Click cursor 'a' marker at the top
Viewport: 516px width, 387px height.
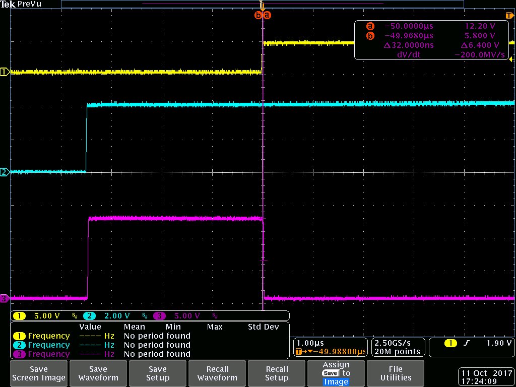click(x=267, y=15)
